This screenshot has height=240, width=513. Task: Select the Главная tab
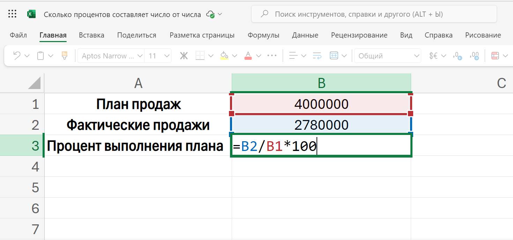click(x=53, y=35)
